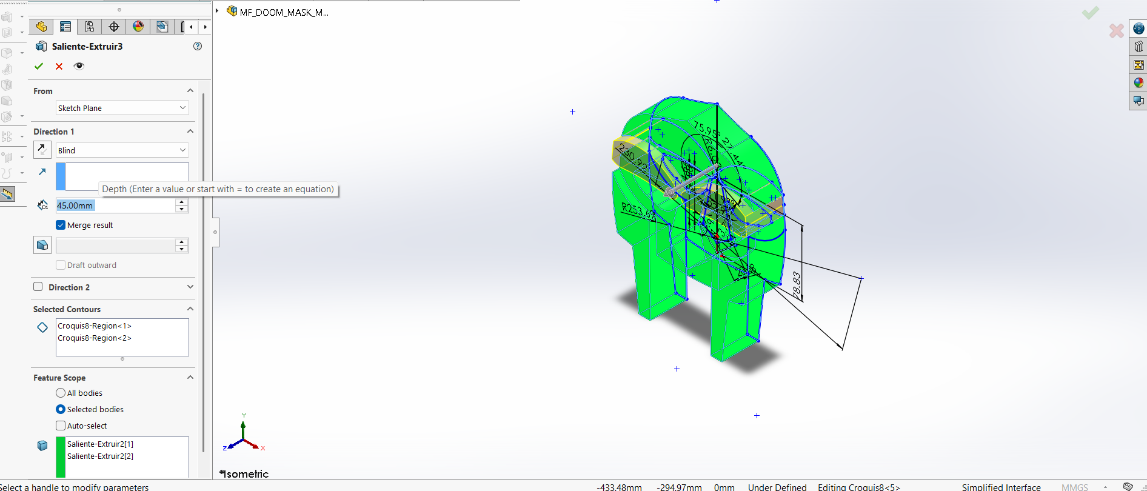Screen dimensions: 1147x491
Task: Open the View Palette task pane
Action: point(1139,65)
